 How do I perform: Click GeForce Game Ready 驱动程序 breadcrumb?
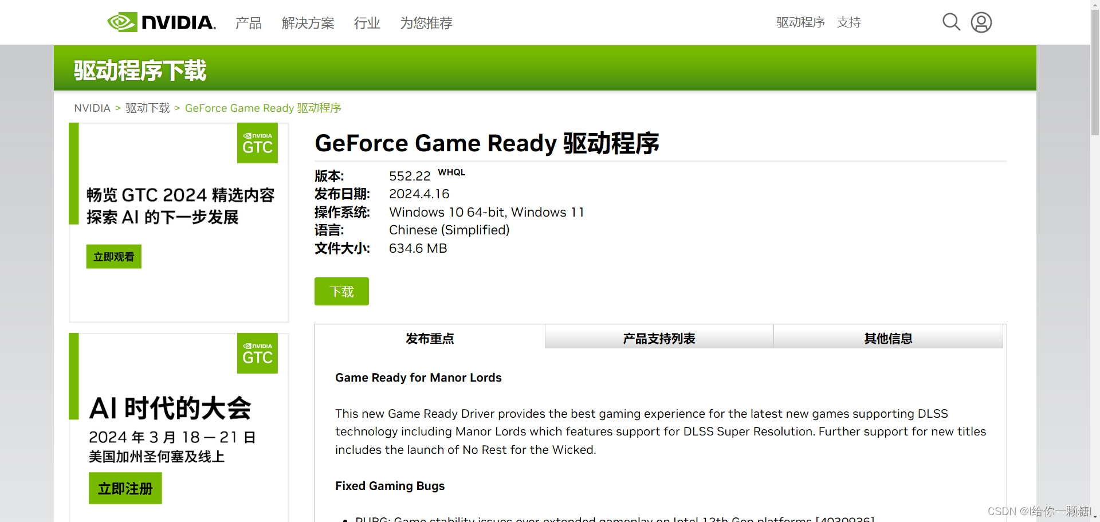pos(263,108)
